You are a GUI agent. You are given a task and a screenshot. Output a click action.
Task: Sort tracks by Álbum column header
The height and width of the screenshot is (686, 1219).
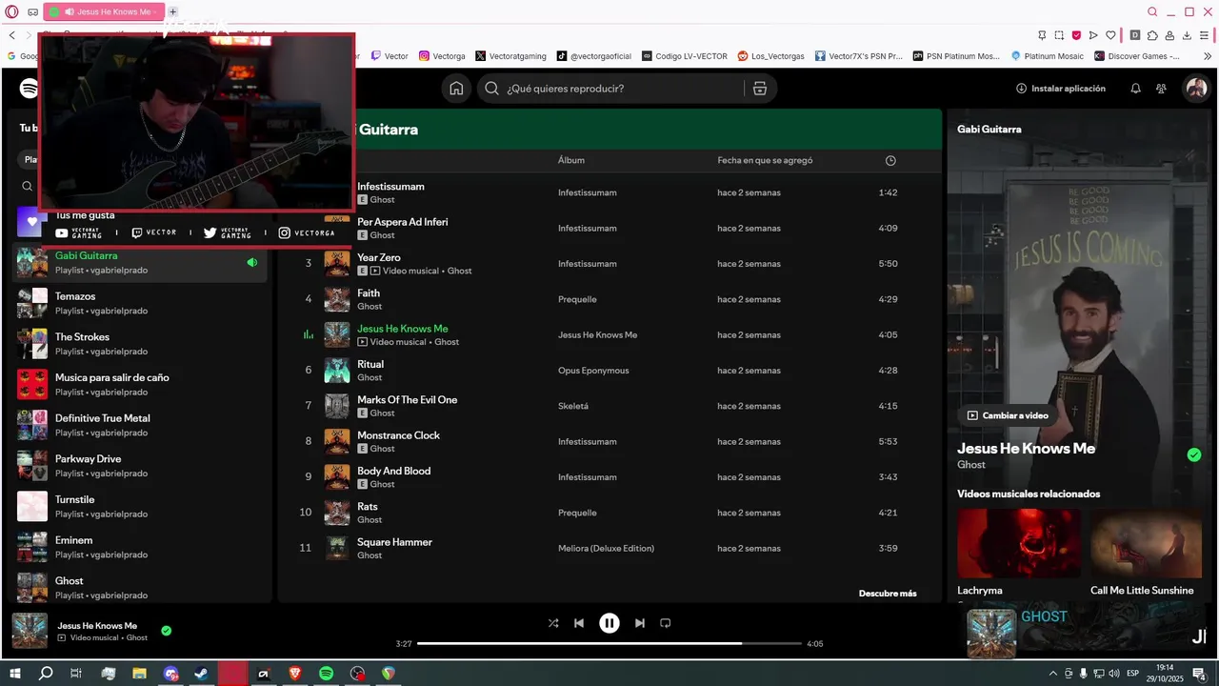coord(571,161)
